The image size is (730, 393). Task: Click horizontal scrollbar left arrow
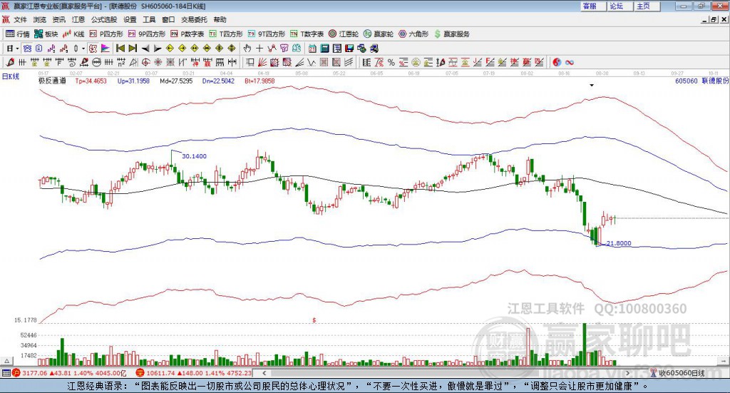pos(264,372)
